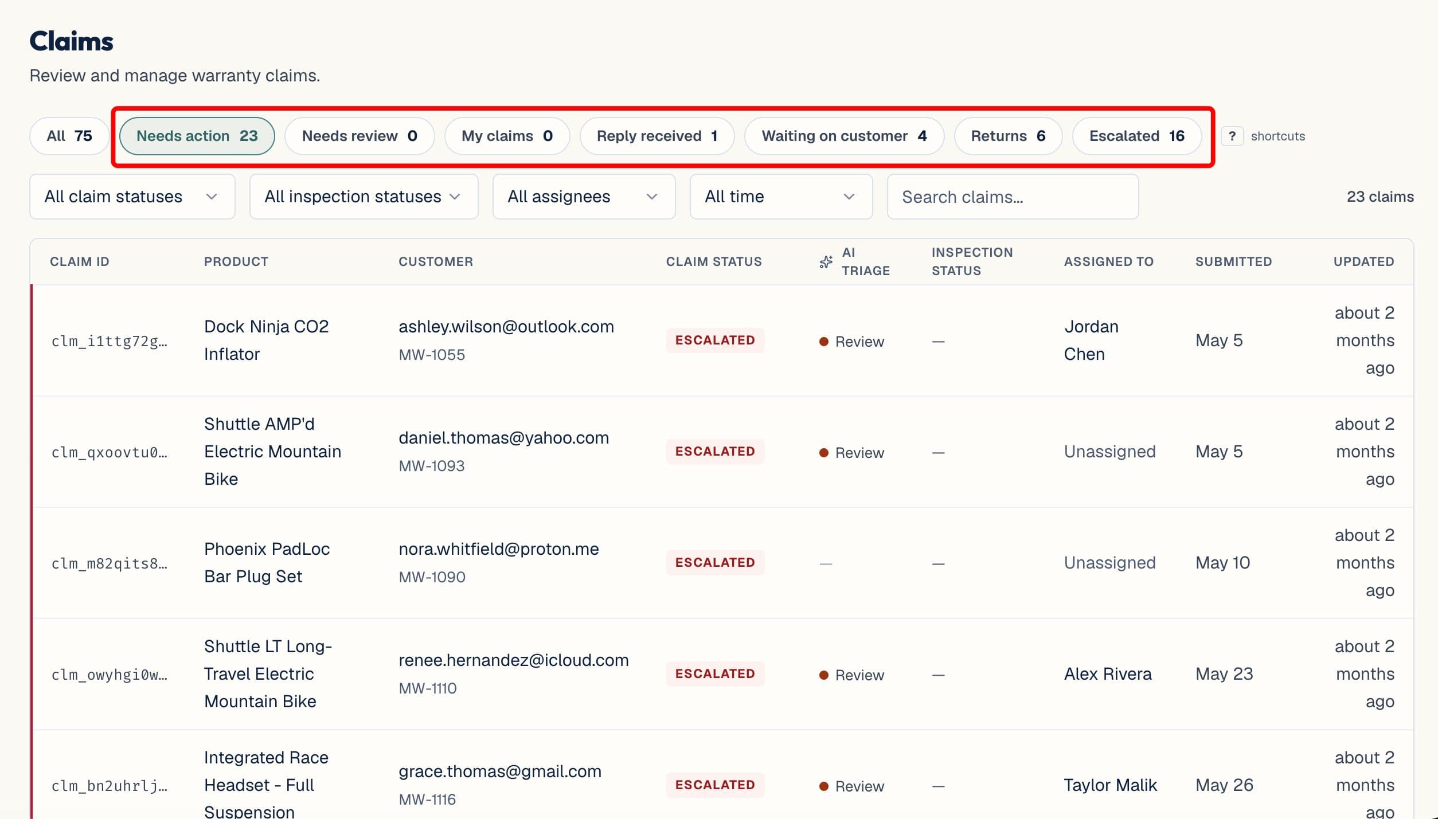
Task: Sort by the Claim ID column header
Action: pyautogui.click(x=80, y=262)
